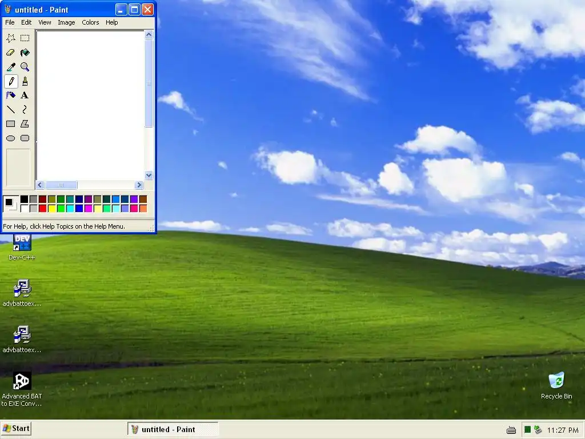
Task: Select the bright red color swatch
Action: tap(42, 208)
